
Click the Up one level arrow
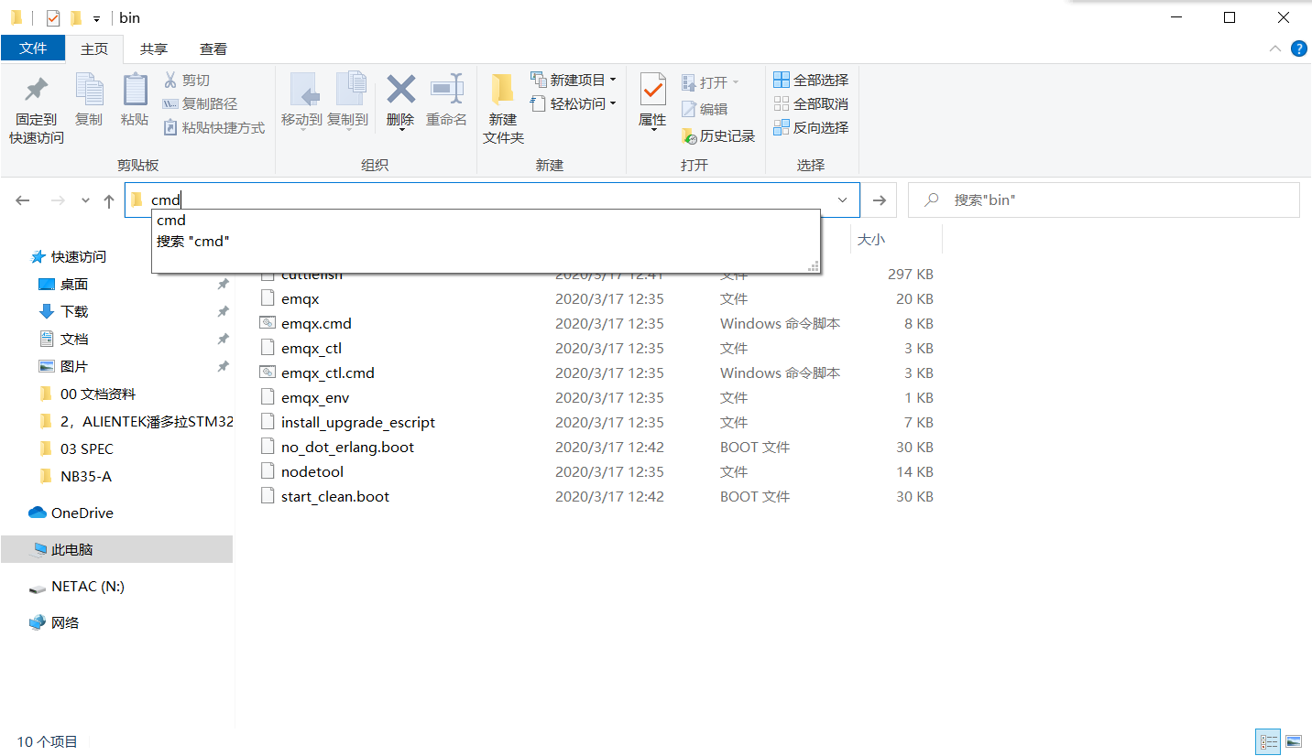109,200
